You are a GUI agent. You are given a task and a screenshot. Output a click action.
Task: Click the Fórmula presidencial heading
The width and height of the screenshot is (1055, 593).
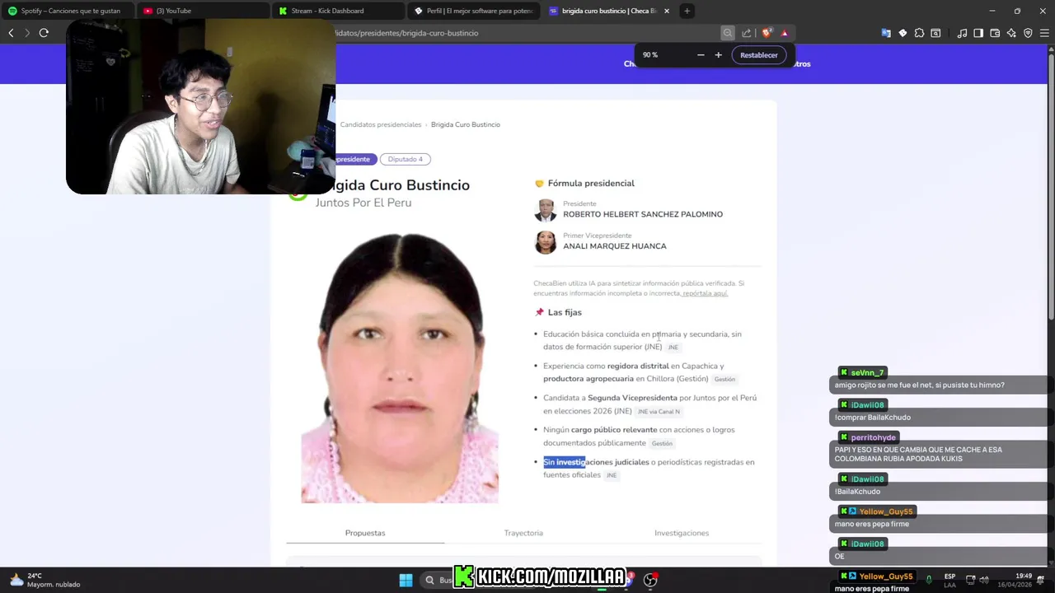(x=591, y=183)
